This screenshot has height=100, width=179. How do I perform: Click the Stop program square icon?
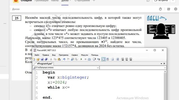pyautogui.click(x=85, y=59)
